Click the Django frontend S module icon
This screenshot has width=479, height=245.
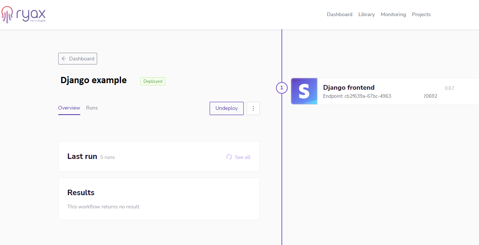click(304, 91)
